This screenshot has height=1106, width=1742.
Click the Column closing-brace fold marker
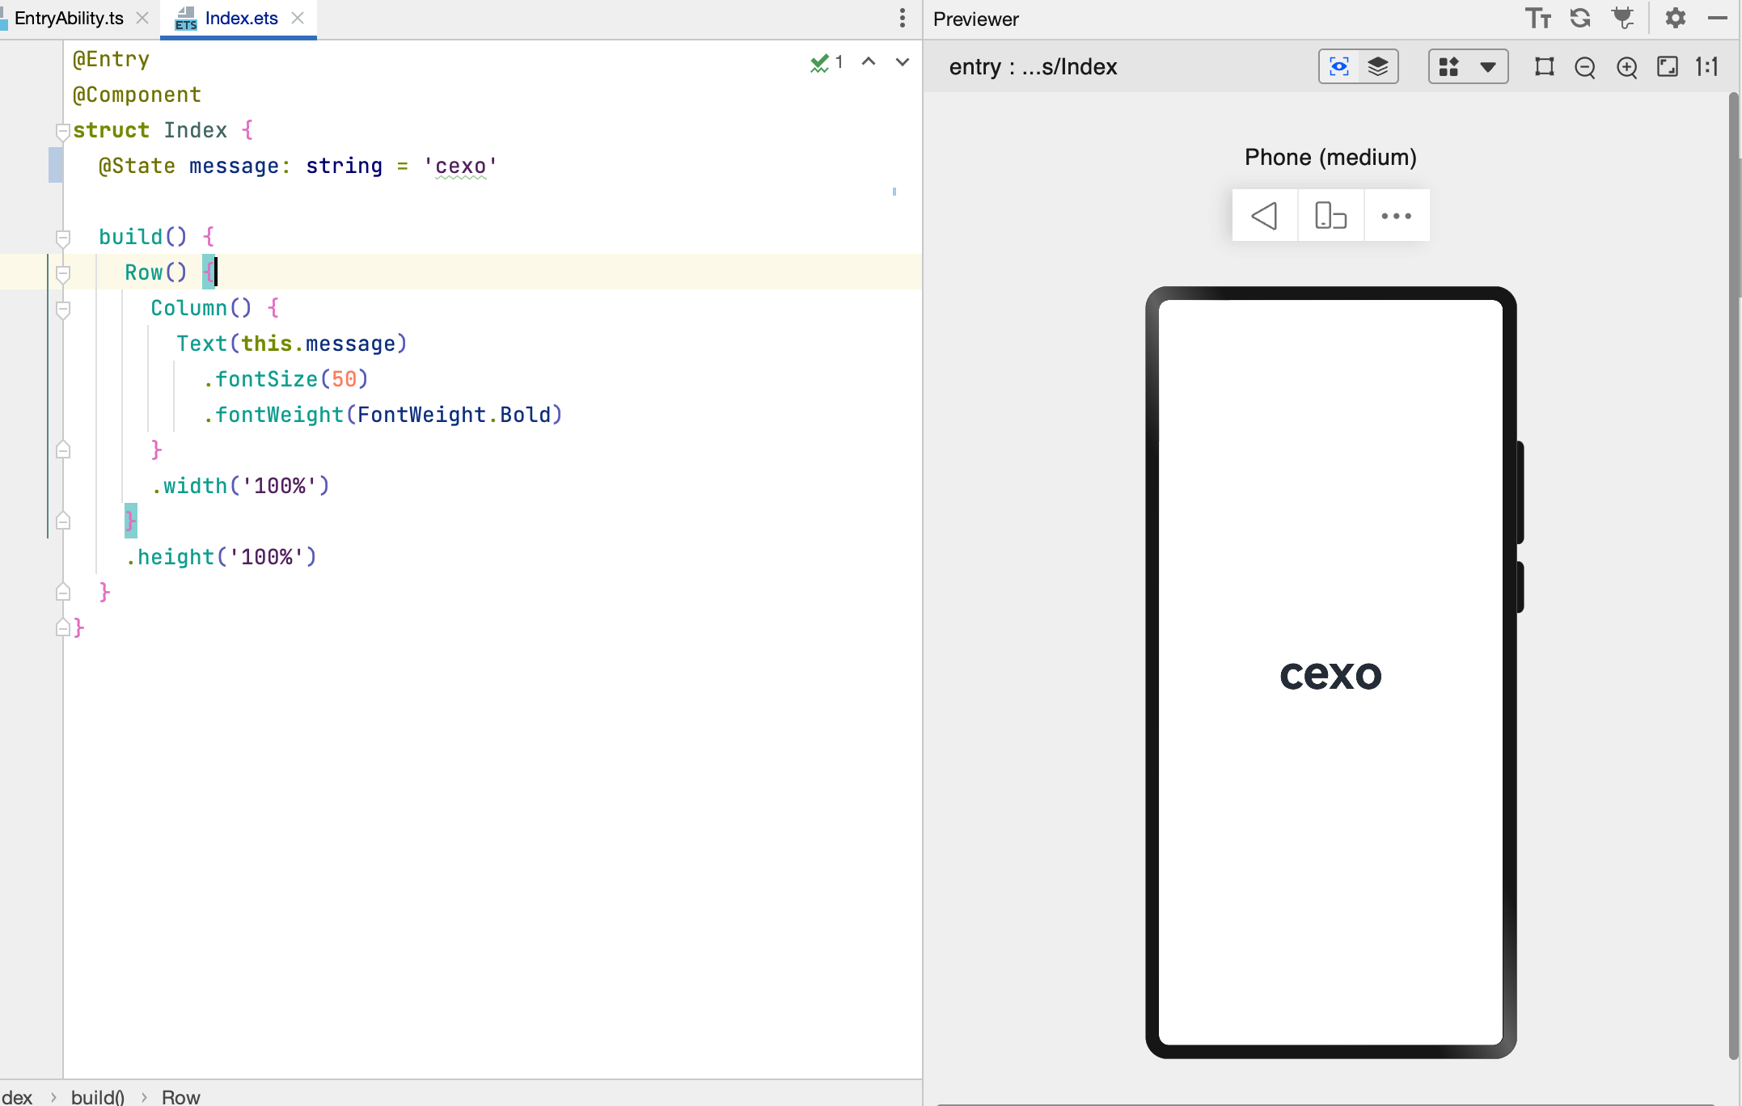point(63,450)
